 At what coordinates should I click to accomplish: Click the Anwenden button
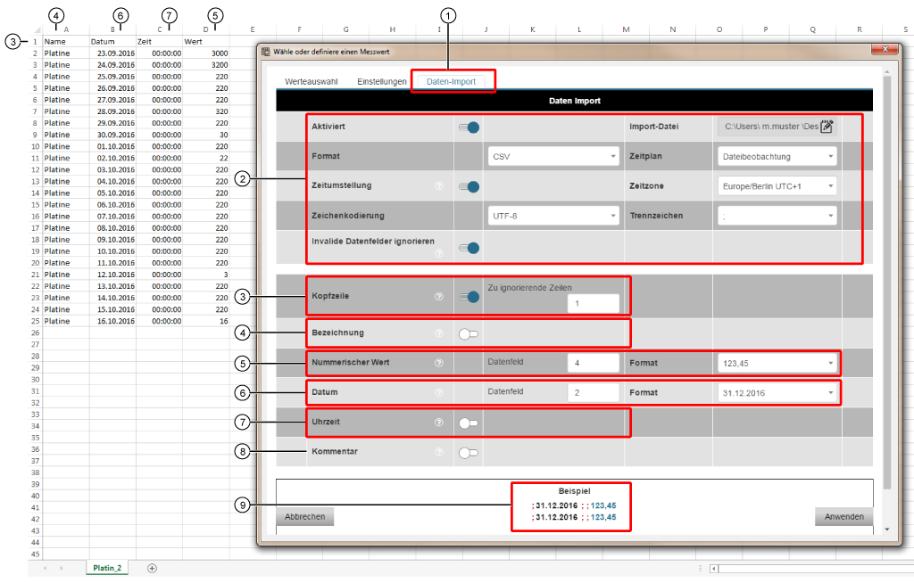(x=843, y=516)
